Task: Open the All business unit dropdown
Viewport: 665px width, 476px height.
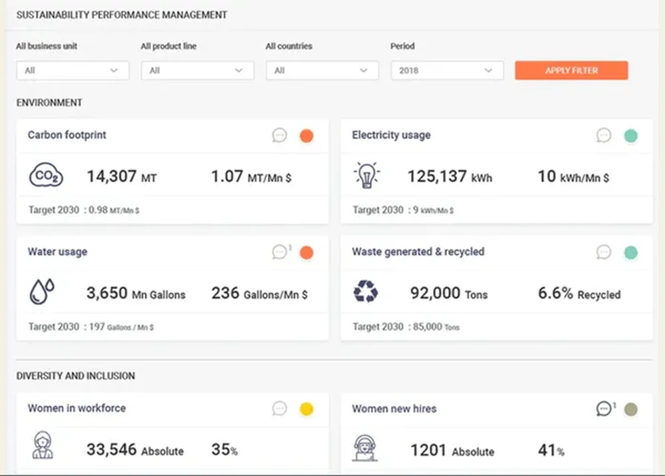Action: coord(72,71)
